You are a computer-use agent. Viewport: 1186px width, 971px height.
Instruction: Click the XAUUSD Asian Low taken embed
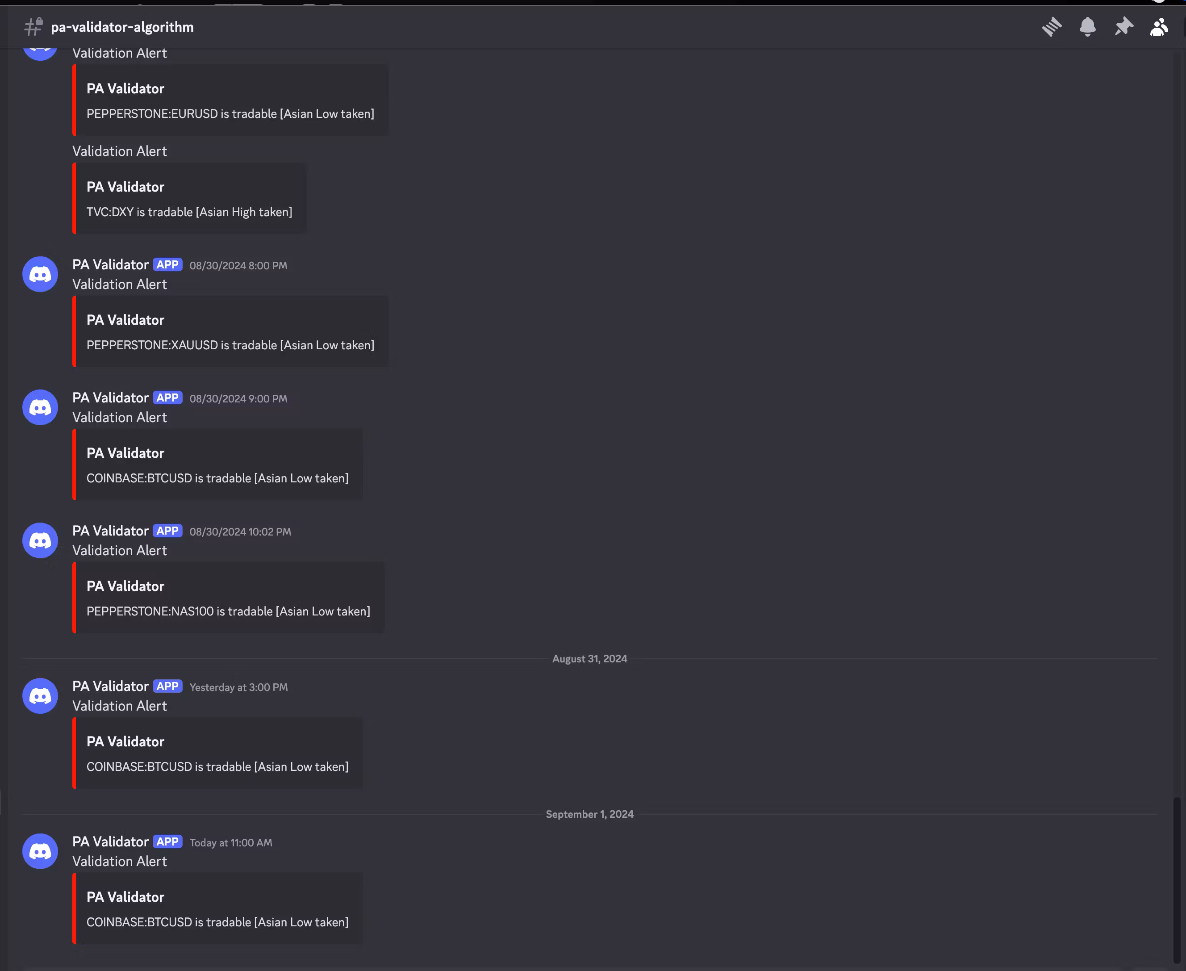(230, 345)
